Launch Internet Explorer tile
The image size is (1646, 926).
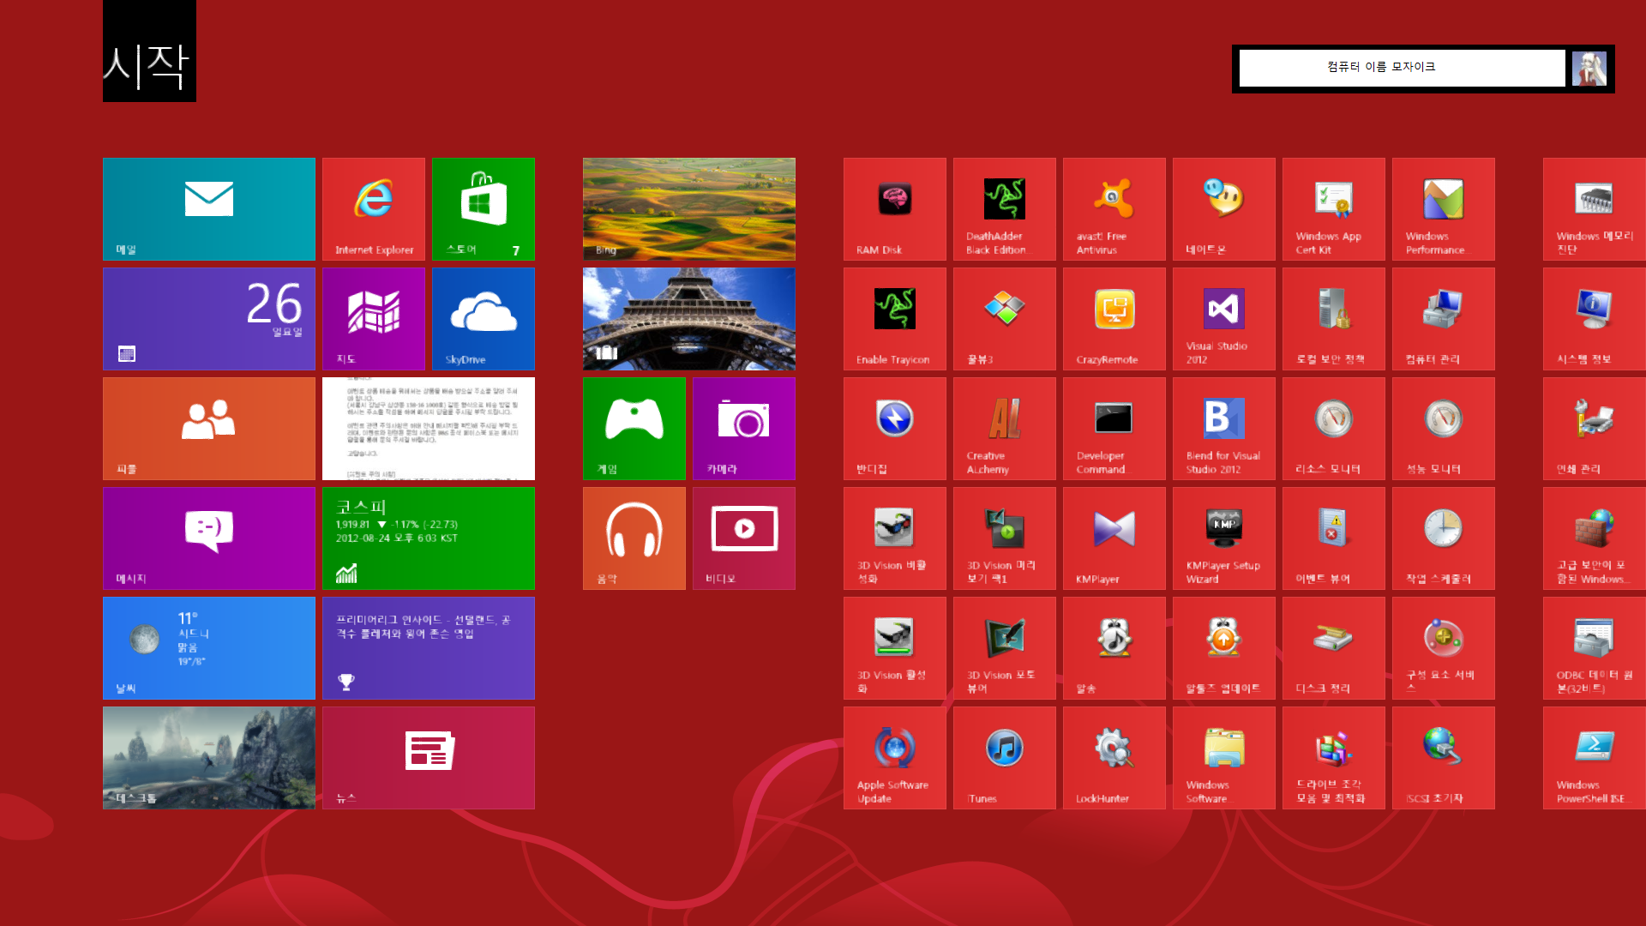pos(374,209)
